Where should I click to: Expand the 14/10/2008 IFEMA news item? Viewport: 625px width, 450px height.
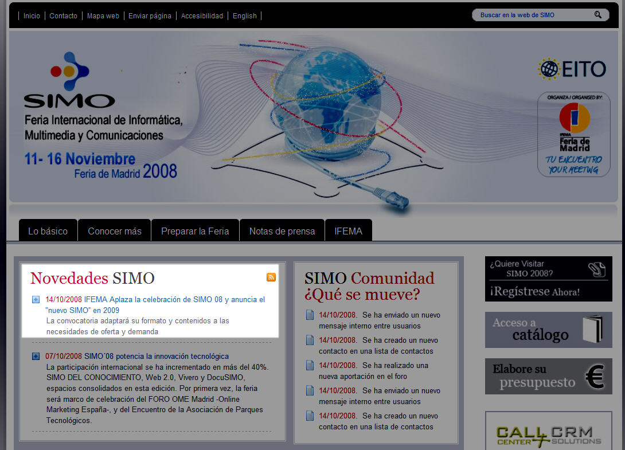coord(36,299)
